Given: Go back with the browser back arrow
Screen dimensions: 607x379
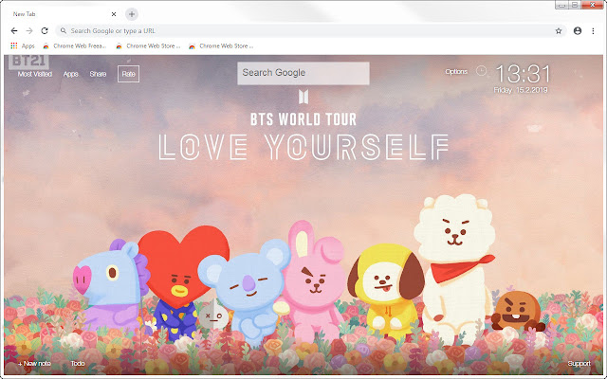Looking at the screenshot, I should click(x=14, y=31).
